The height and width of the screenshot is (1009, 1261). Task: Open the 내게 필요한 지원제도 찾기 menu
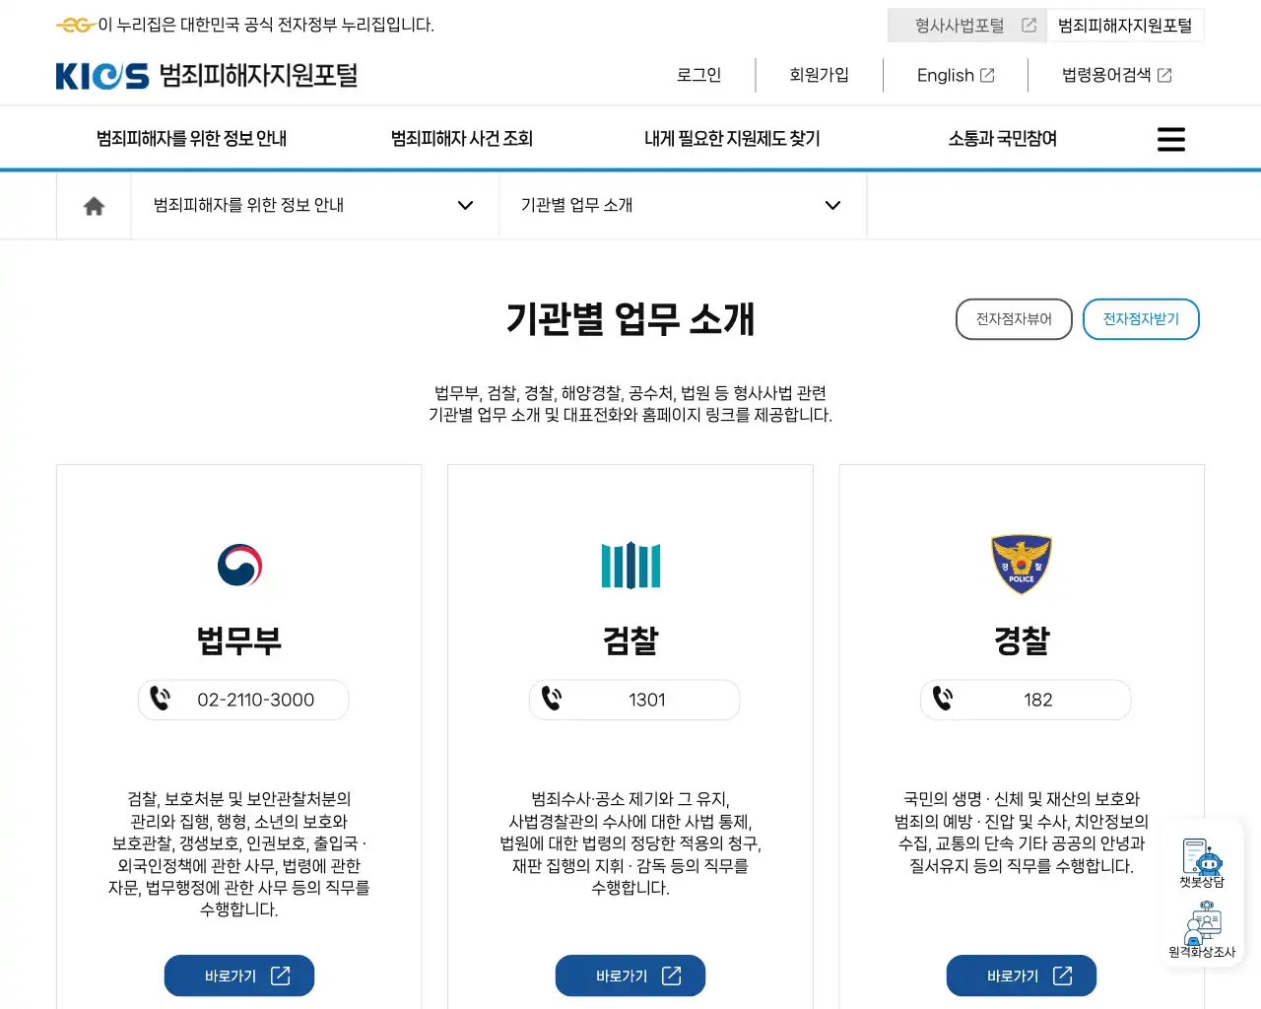click(732, 139)
